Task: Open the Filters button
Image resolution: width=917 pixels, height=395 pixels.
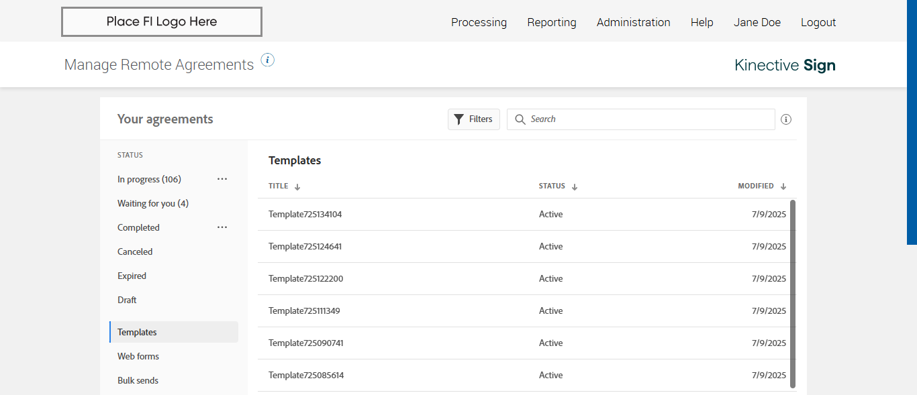Action: [474, 119]
